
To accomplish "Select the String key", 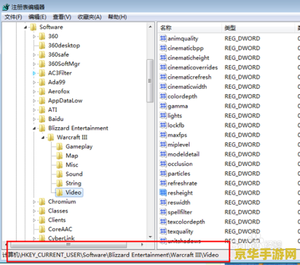I will point(73,183).
